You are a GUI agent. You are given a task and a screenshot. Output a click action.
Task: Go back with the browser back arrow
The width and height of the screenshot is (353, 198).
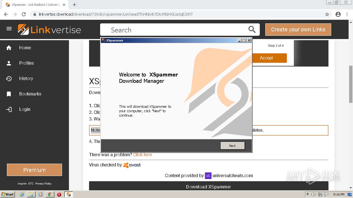[x=6, y=14]
